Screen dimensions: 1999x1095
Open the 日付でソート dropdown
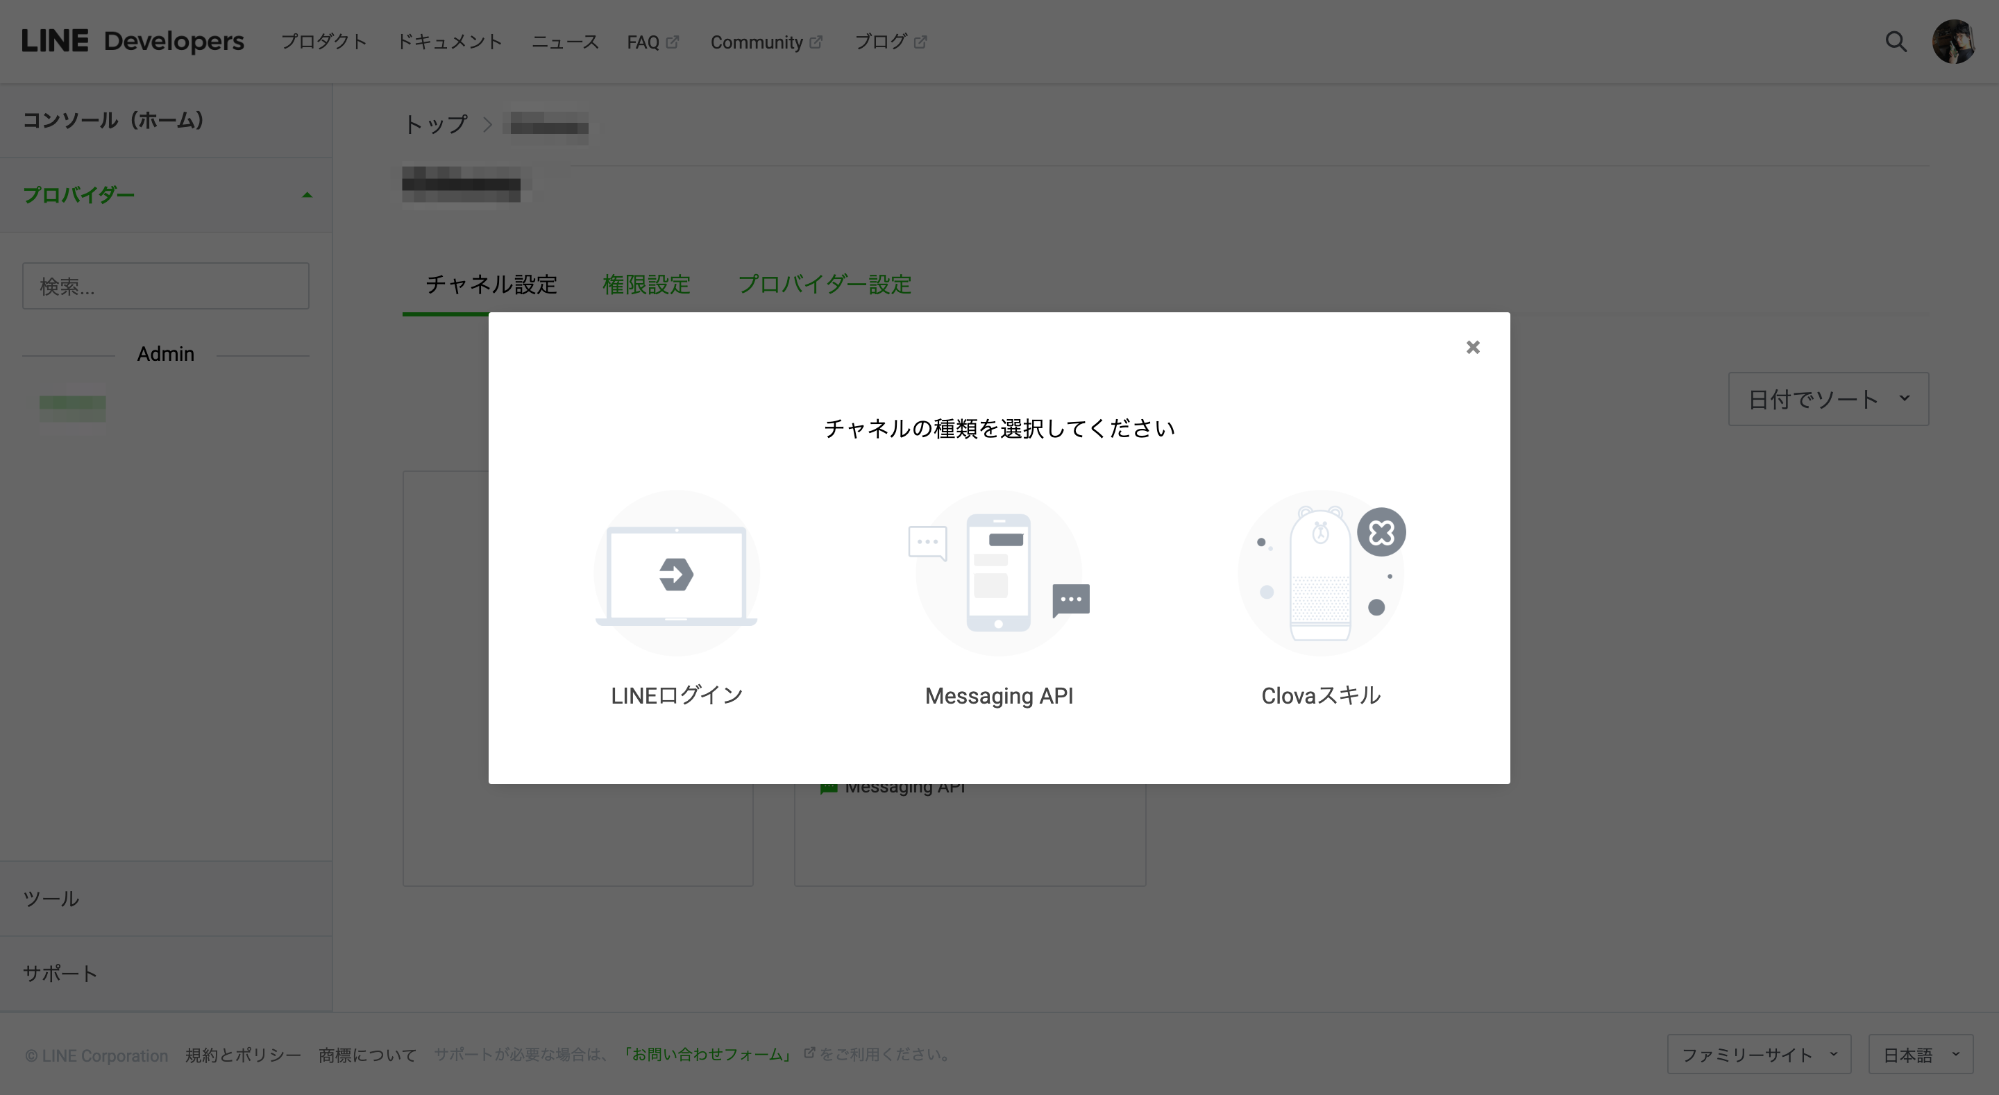[x=1828, y=399]
